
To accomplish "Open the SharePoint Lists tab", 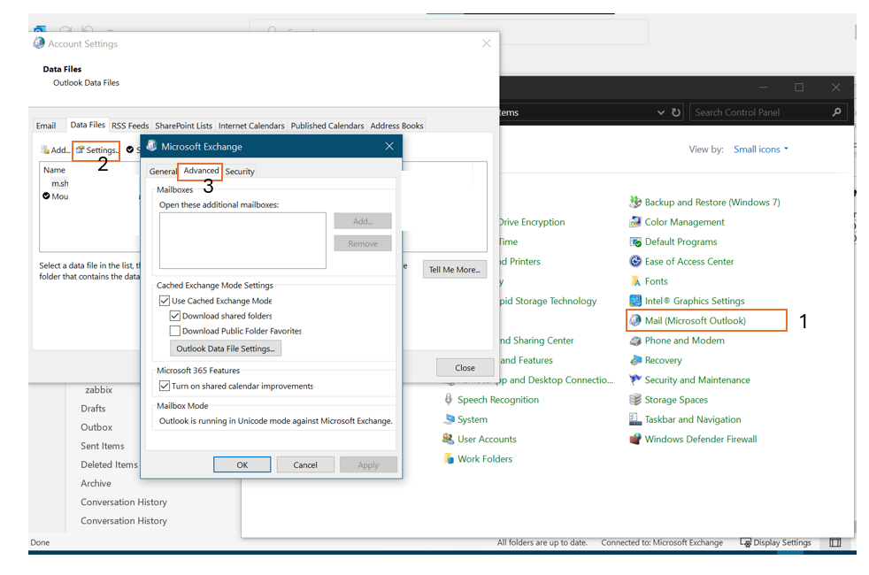I will coord(183,126).
